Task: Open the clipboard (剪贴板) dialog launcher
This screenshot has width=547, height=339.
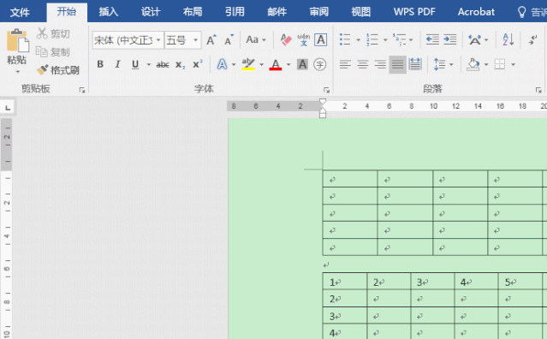Action: pyautogui.click(x=82, y=91)
